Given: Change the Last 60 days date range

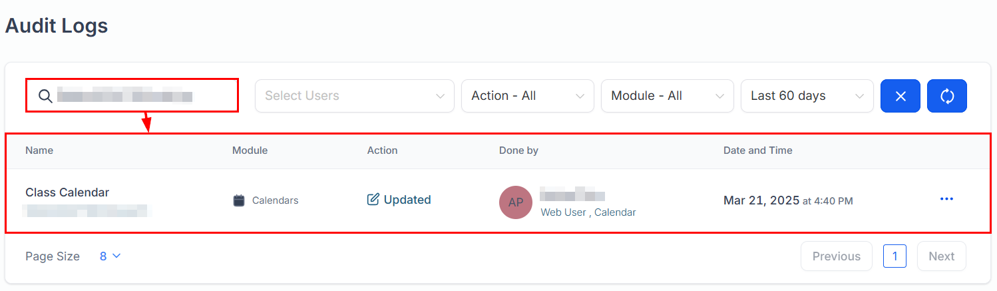Looking at the screenshot, I should tap(807, 96).
